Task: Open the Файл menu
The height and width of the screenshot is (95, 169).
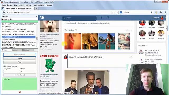Action: (4, 5)
